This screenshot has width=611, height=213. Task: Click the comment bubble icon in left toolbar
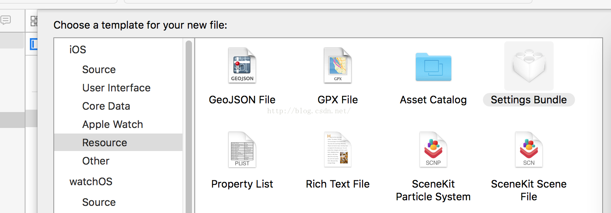click(x=6, y=20)
